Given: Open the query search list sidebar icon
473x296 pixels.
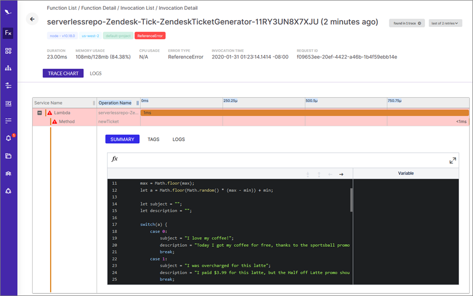Looking at the screenshot, I should pyautogui.click(x=8, y=103).
